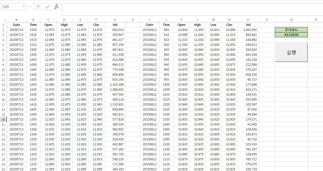Select volume cell 1,463,592
323x171 pixels.
point(248,30)
